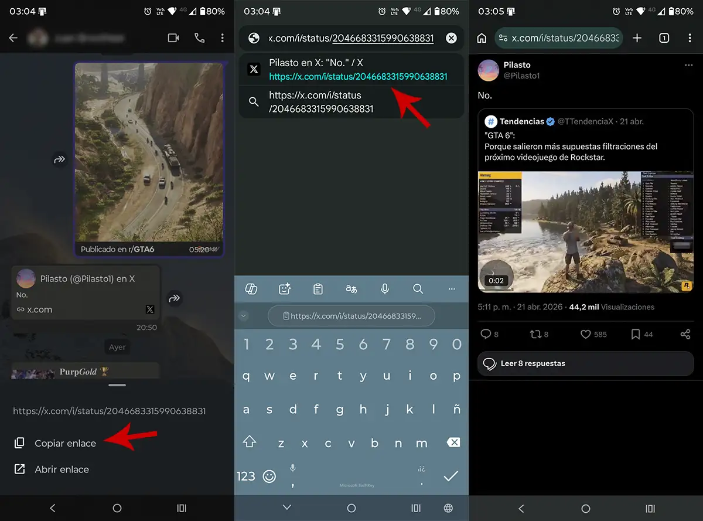Tap the clipboard icon in keyboard toolbar
Viewport: 703px width, 521px height.
click(x=318, y=289)
